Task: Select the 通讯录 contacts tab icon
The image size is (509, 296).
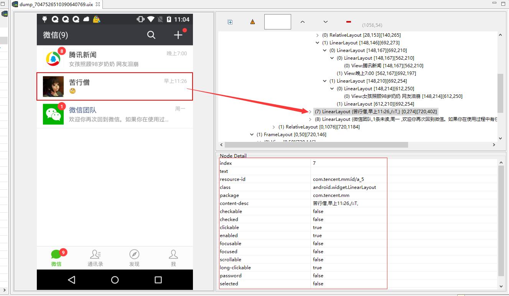Action: point(95,254)
